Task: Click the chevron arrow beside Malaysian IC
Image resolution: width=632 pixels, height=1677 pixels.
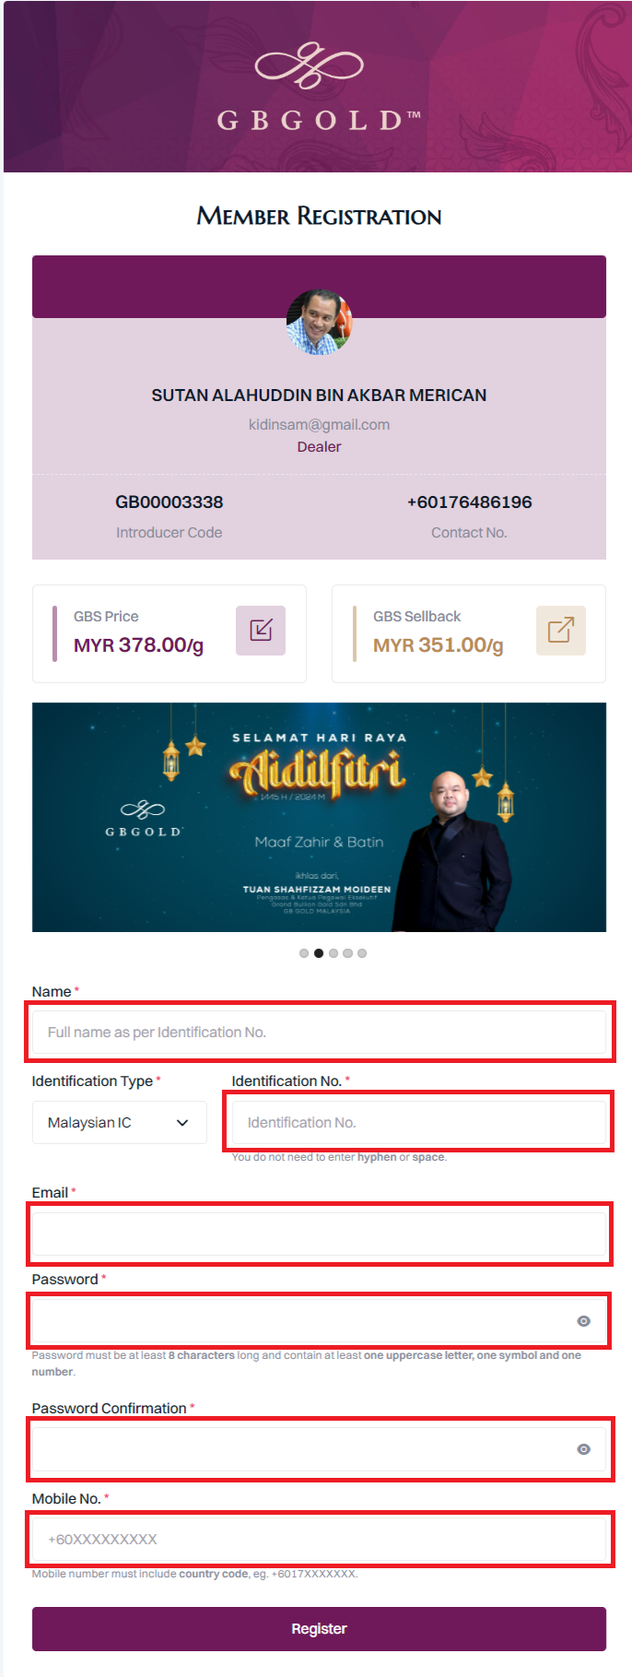Action: (x=182, y=1123)
